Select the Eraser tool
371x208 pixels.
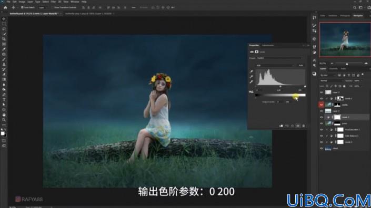[x=4, y=75]
